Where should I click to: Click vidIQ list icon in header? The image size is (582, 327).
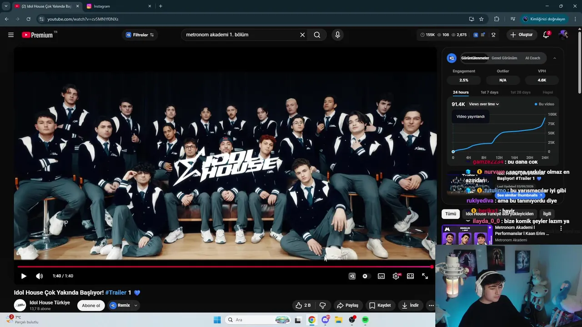(x=483, y=35)
